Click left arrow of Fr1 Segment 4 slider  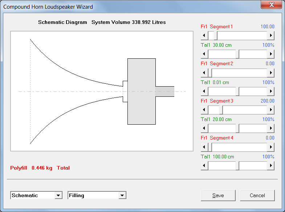[x=204, y=147]
